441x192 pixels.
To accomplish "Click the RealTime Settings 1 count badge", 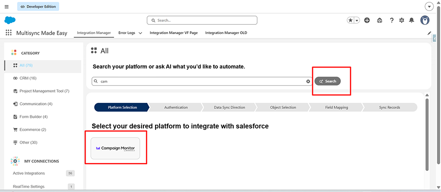I will point(71,186).
